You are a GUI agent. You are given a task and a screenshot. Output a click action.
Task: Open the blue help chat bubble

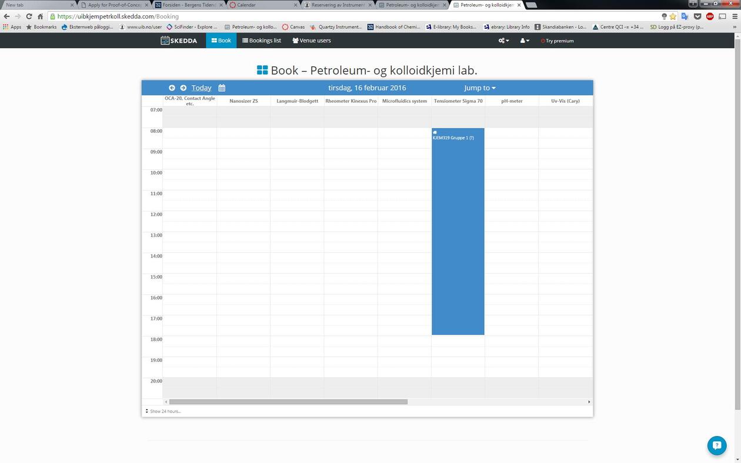(716, 445)
